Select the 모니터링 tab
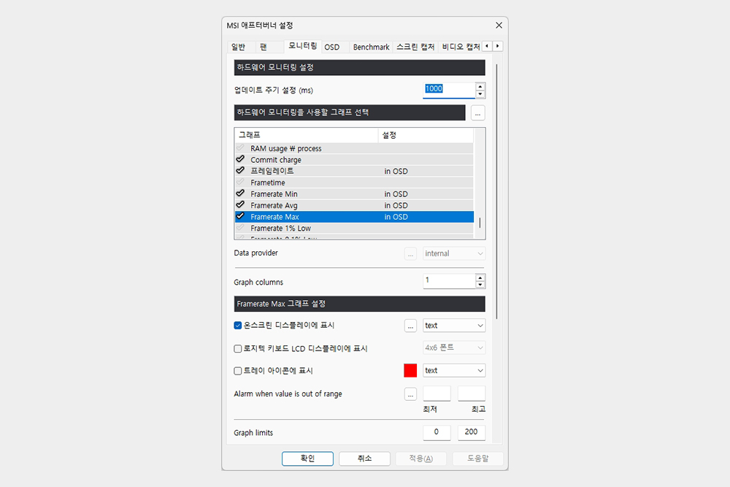This screenshot has height=487, width=730. point(303,45)
